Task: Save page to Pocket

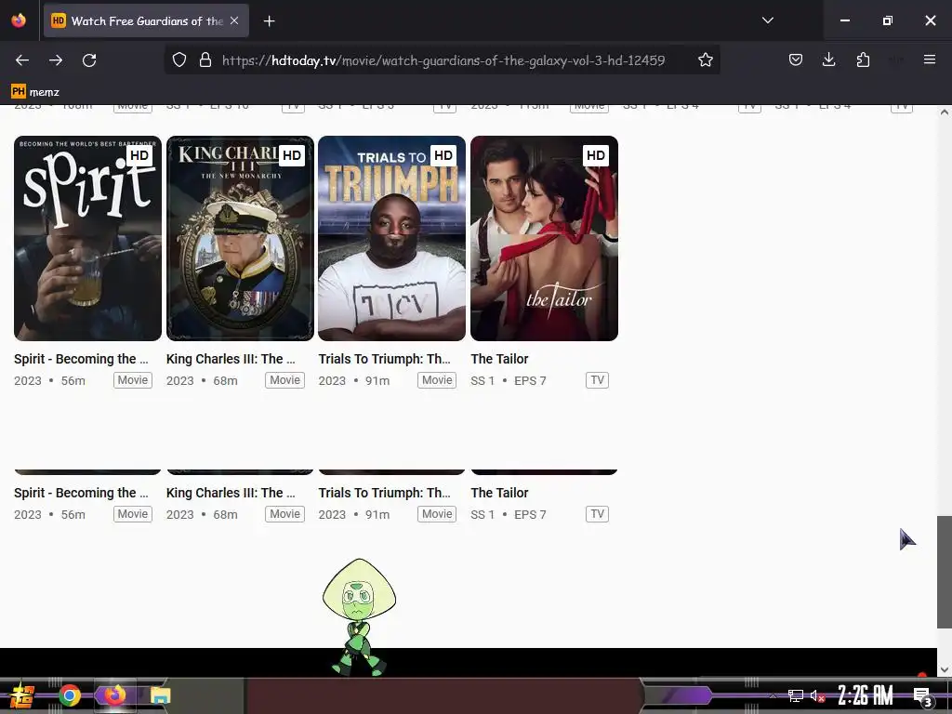Action: coord(796,60)
